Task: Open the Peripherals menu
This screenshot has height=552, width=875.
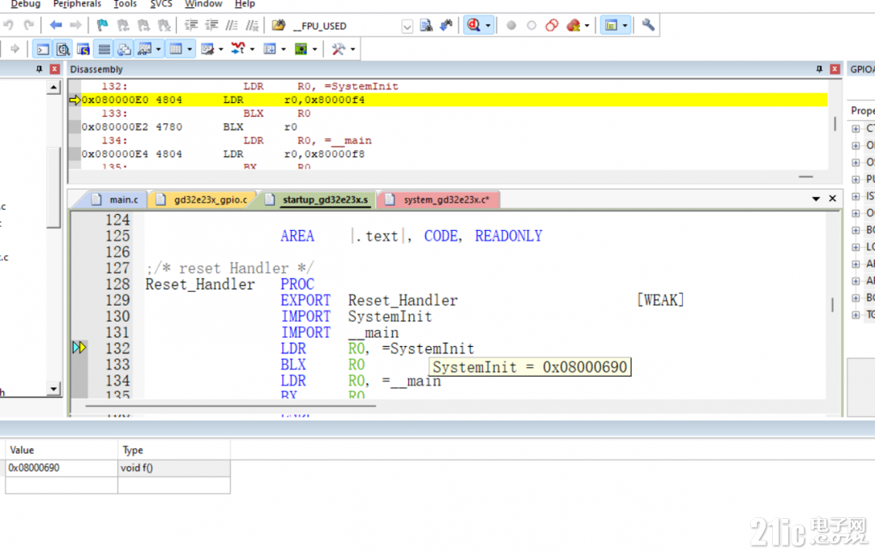Action: [77, 4]
